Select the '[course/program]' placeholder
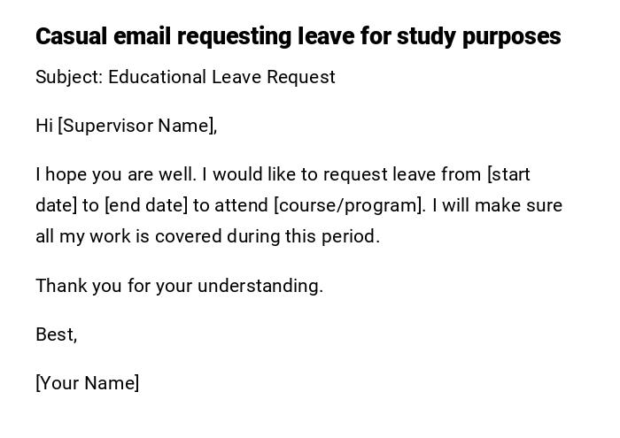Screen dimensions: 620x438 click(x=350, y=205)
